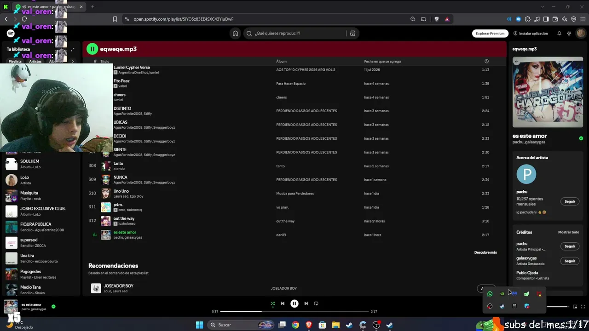Viewport: 589px width, 331px height.
Task: Open Microsoft Store from the taskbar
Action: pos(323,325)
